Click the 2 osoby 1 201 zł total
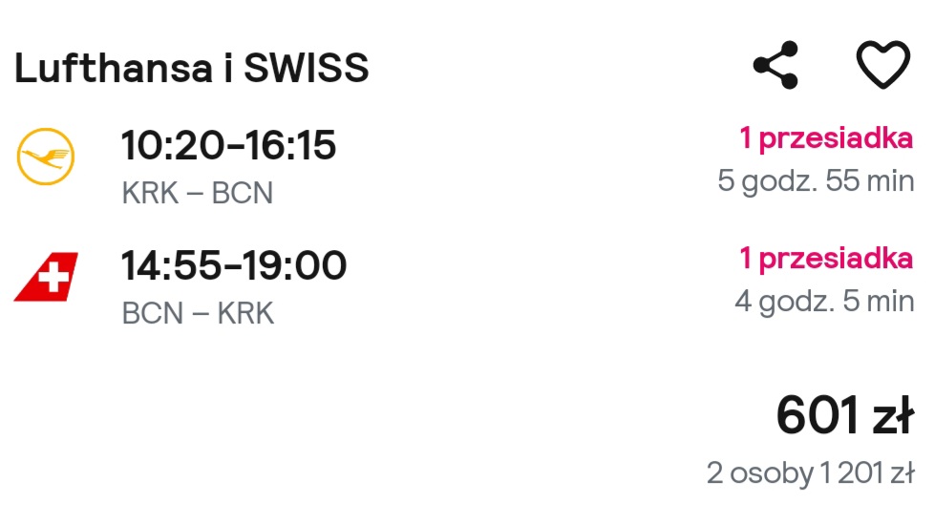935x523 pixels. [x=811, y=473]
